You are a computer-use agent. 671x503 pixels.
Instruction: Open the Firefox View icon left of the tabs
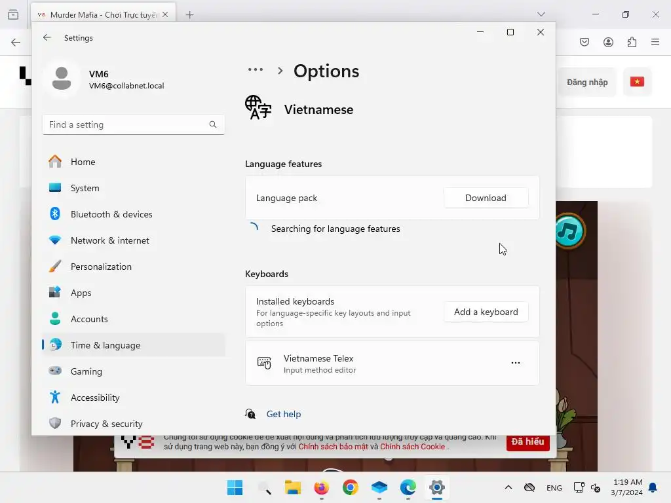13,14
